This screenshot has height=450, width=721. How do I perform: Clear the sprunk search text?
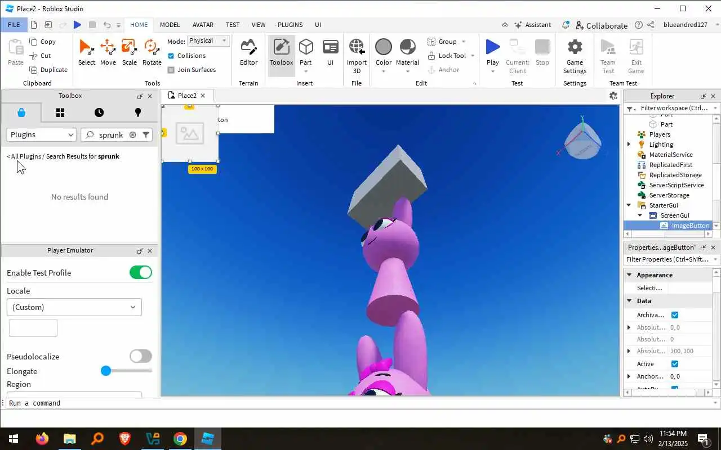coord(132,135)
